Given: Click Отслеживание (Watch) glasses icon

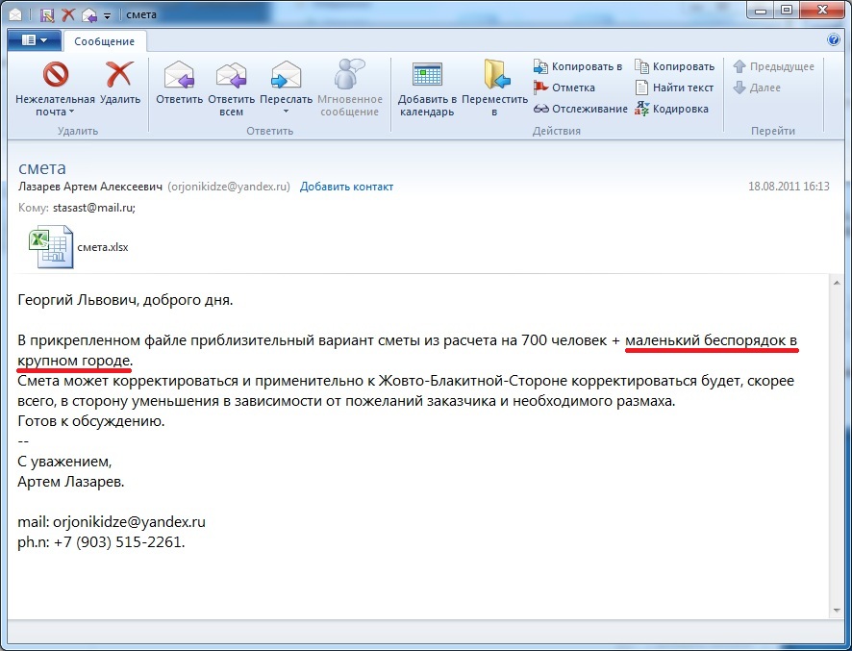Looking at the screenshot, I should (580, 109).
